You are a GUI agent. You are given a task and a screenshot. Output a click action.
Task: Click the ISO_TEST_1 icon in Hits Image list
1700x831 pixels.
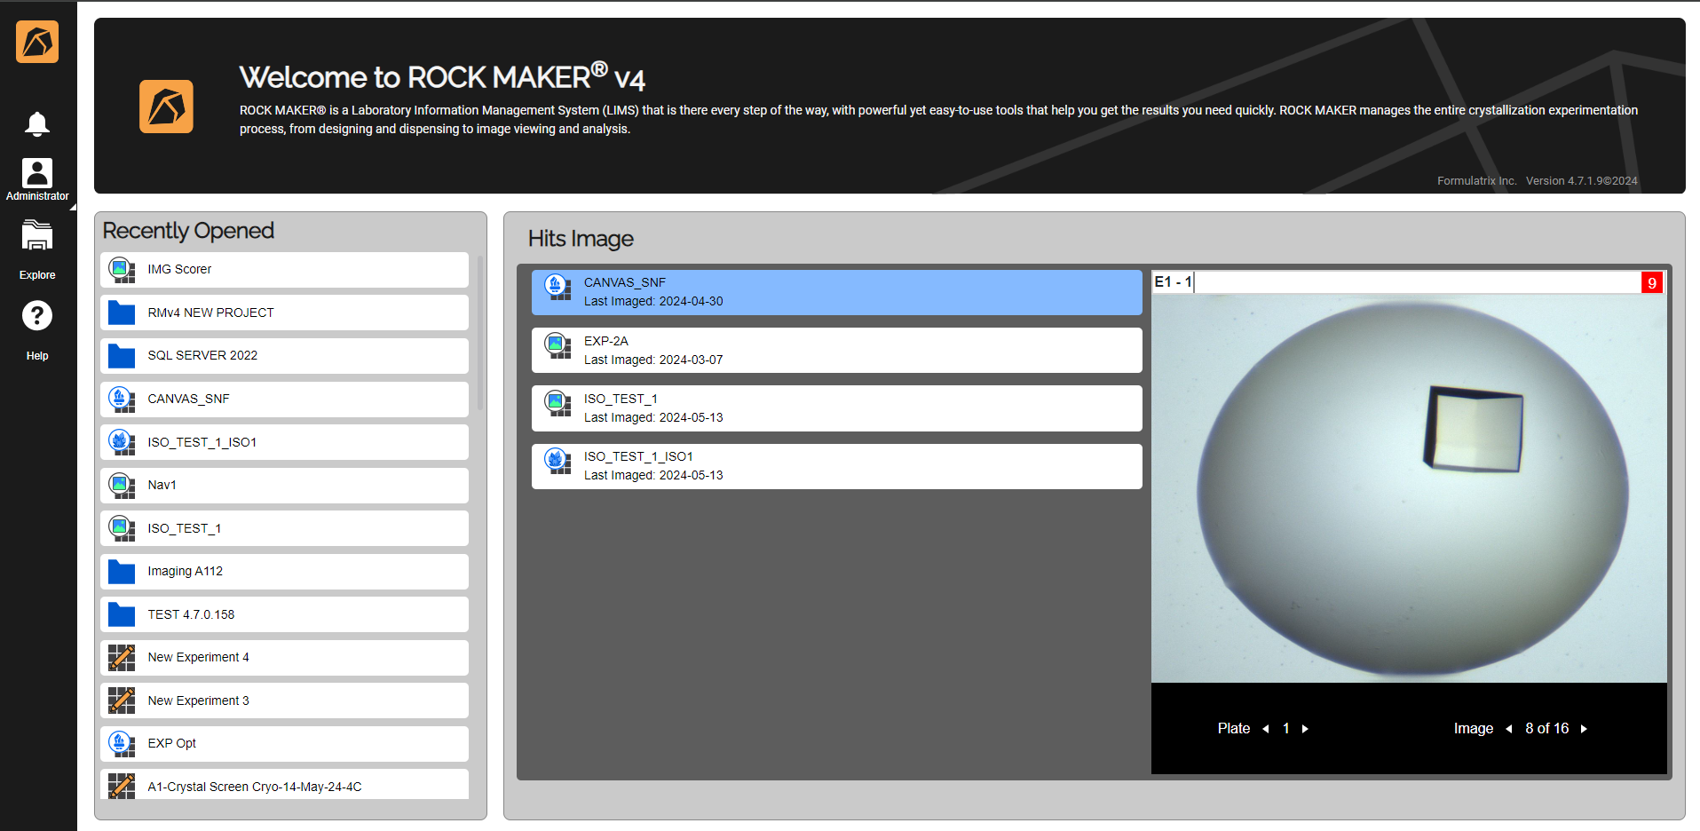pos(557,403)
